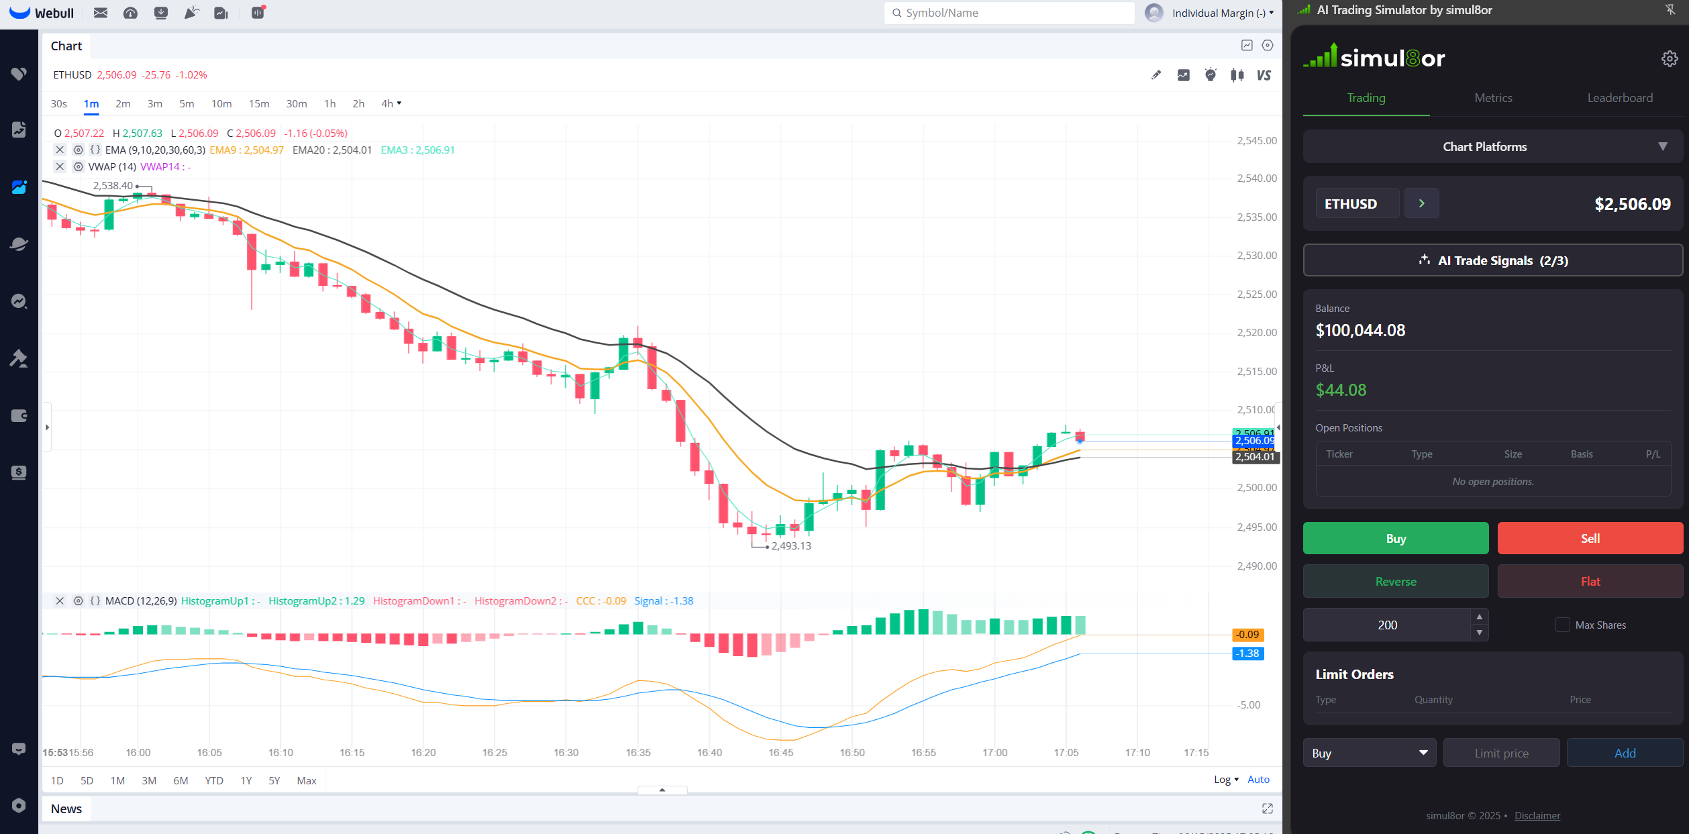Screen dimensions: 1689x834
Task: Enable the Max Shares checkbox
Action: [1563, 625]
